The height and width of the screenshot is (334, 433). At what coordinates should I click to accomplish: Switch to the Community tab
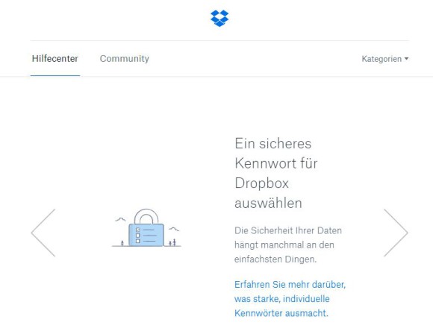(125, 58)
